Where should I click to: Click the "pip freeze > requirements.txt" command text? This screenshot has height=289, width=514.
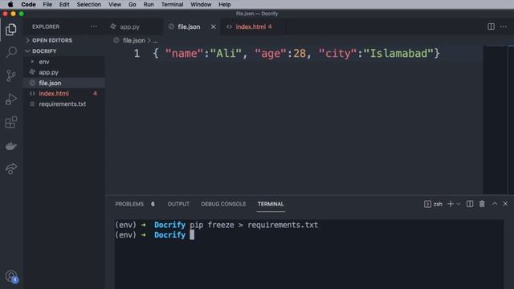pos(254,225)
